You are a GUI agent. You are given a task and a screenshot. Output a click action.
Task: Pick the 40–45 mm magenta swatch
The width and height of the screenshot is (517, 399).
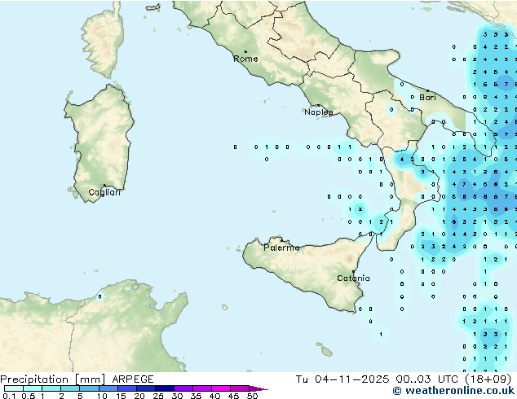tap(221, 388)
